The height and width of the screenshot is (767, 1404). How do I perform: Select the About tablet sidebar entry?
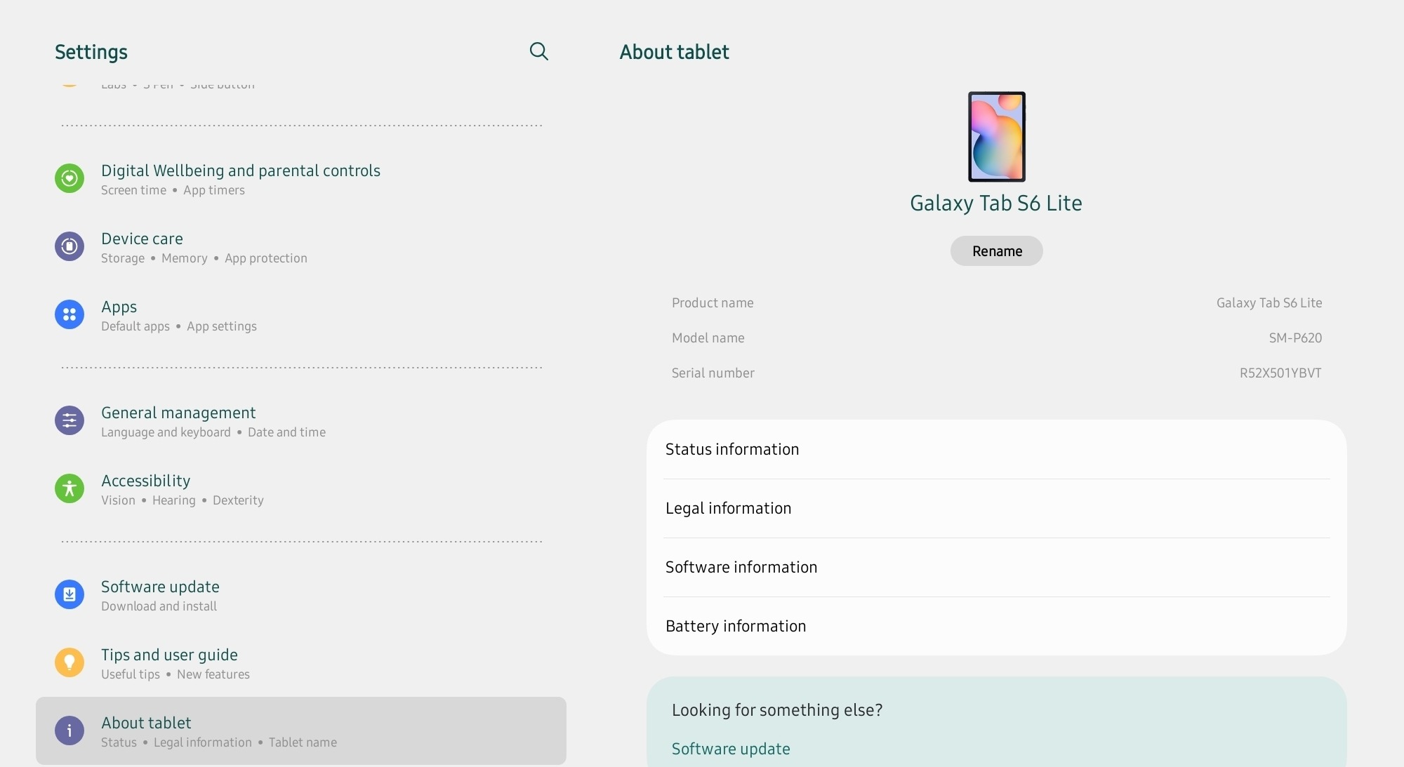301,731
